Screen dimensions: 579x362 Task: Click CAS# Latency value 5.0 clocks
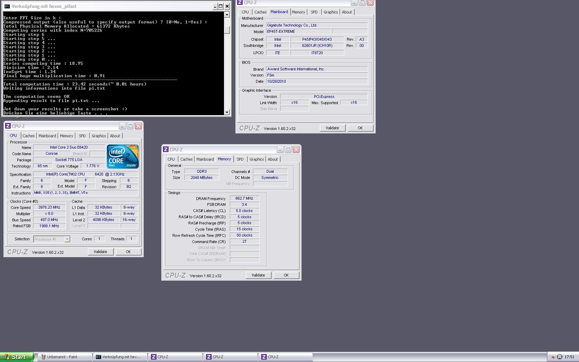244,211
